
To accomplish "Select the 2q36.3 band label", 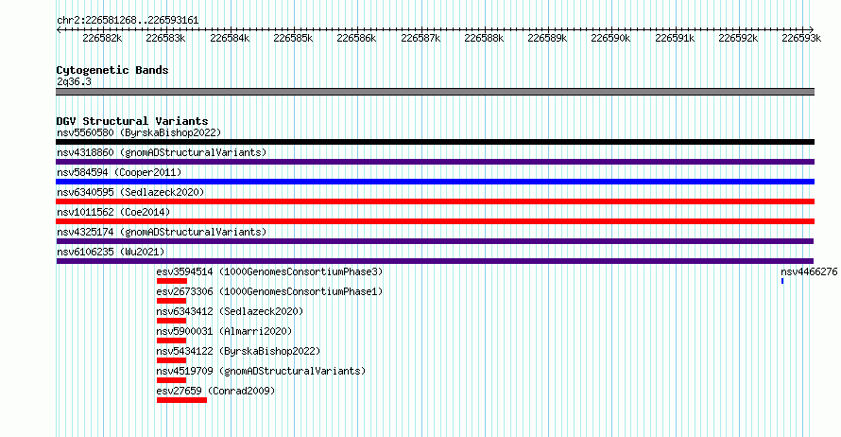I will click(74, 81).
